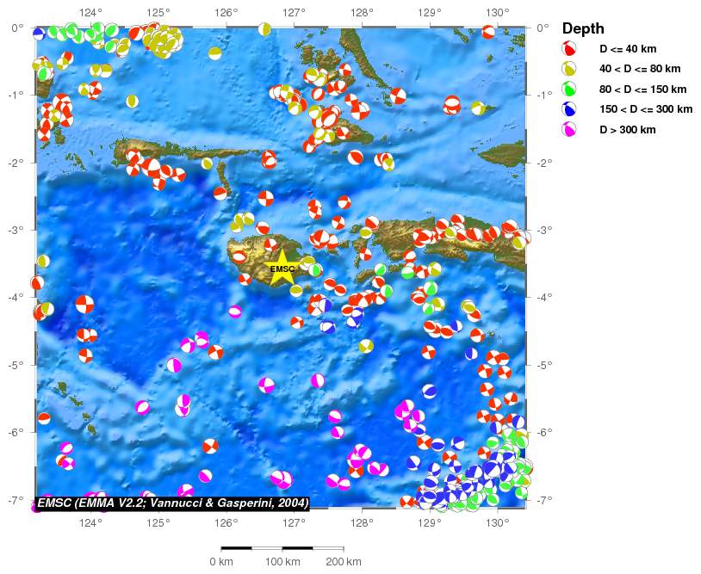
Task: Click the black-and-white distance scale bar
Action: tap(282, 547)
